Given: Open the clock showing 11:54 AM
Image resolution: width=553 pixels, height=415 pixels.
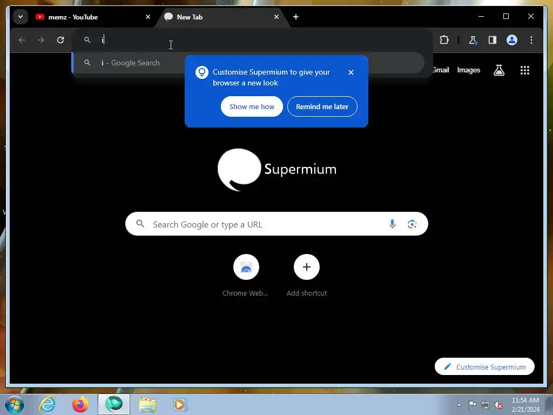Looking at the screenshot, I should pos(525,404).
